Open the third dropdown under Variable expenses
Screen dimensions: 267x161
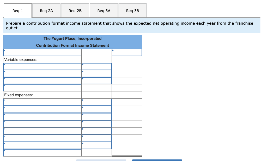42,81
